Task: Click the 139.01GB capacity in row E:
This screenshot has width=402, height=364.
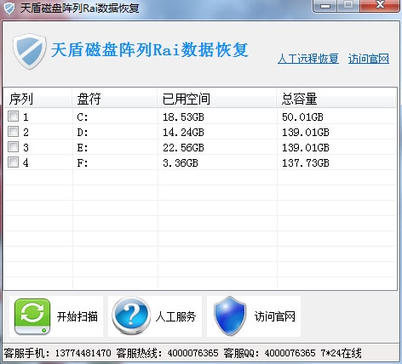Action: point(306,148)
